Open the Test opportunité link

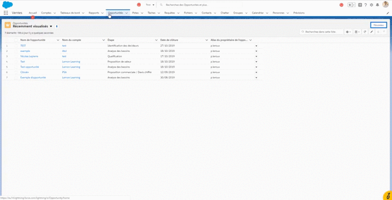[x=29, y=67]
